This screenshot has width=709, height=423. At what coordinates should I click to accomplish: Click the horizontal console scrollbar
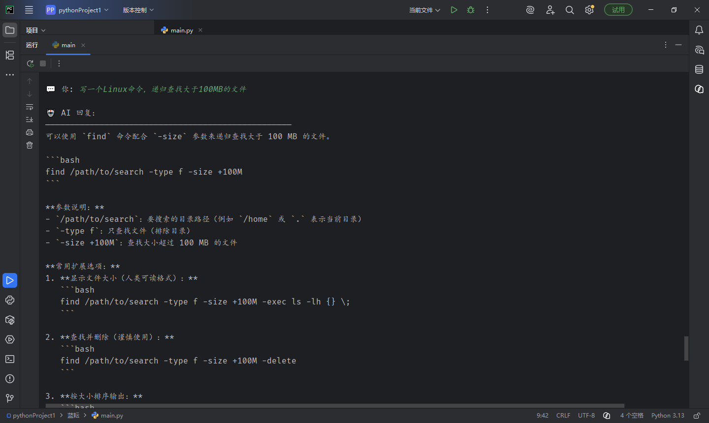tap(335, 406)
